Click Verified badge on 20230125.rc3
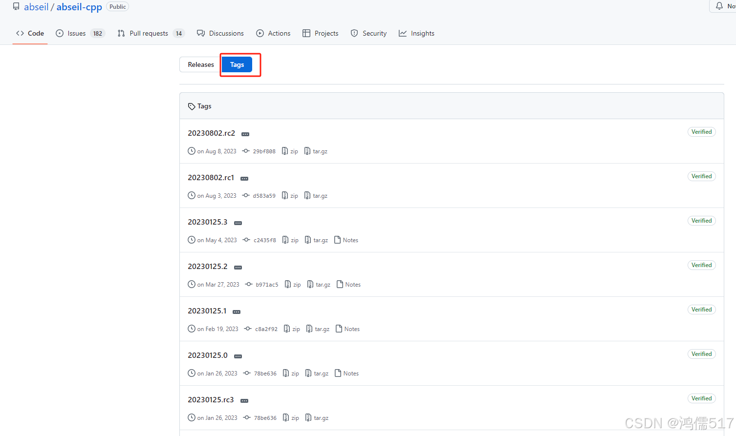This screenshot has width=736, height=436. [x=701, y=398]
